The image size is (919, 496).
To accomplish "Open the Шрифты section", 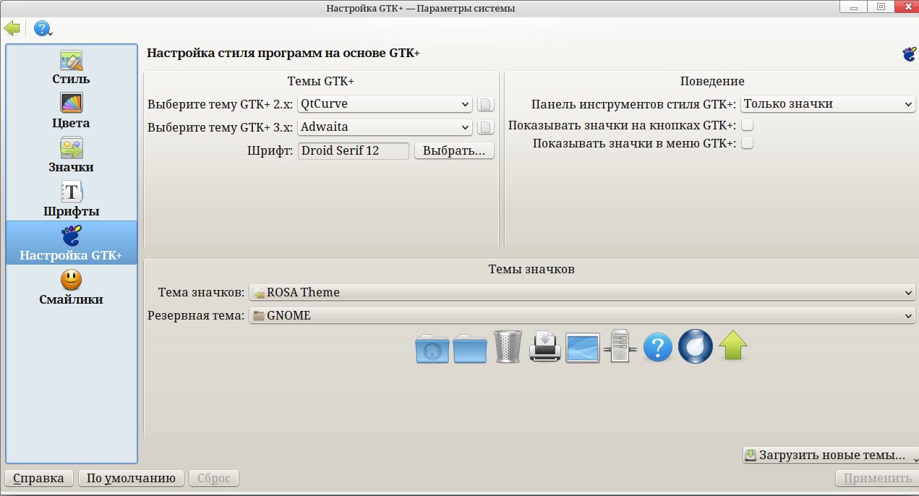I will (x=72, y=200).
